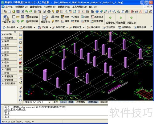The height and width of the screenshot is (124, 154).
Task: Open 钢筋设置 rebar settings
Action: click(32, 21)
